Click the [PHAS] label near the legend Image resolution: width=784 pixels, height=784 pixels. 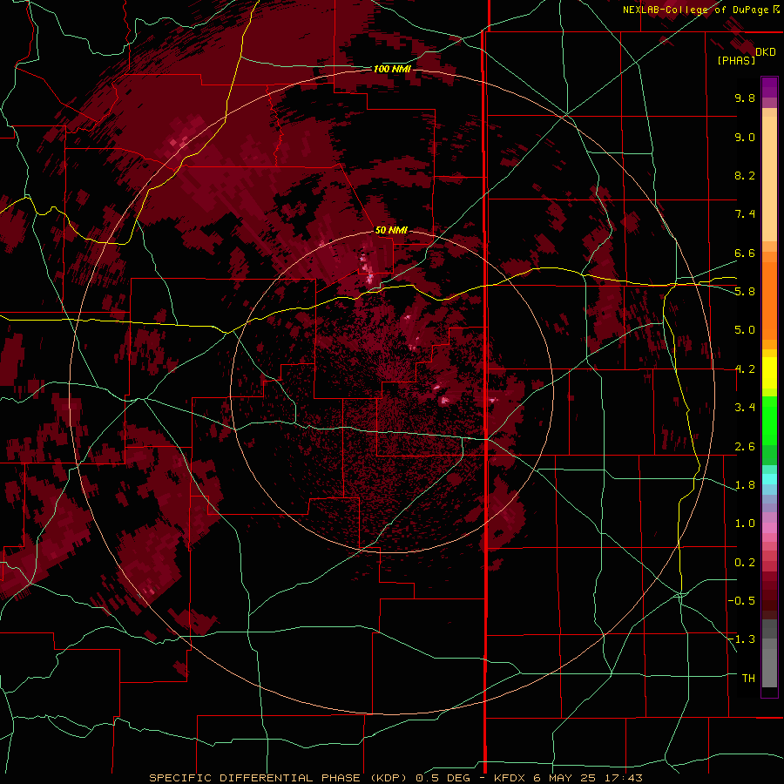click(736, 60)
